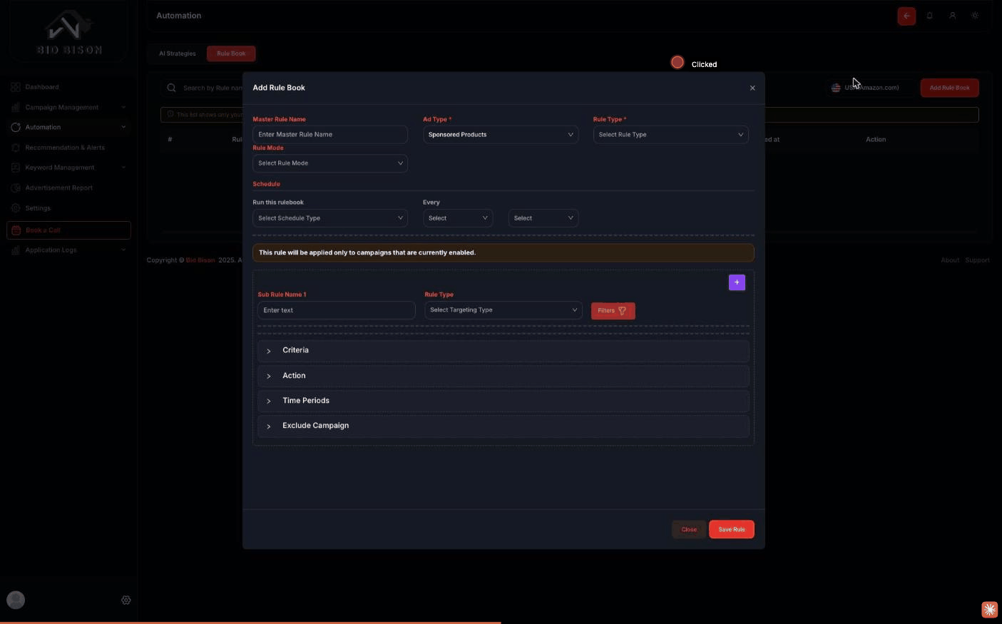The height and width of the screenshot is (624, 1002).
Task: Click the Dashboard sidebar icon
Action: [16, 87]
